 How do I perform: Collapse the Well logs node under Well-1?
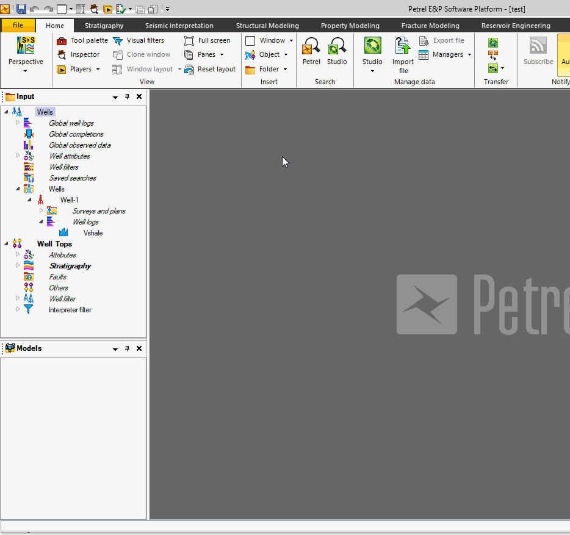click(x=41, y=221)
